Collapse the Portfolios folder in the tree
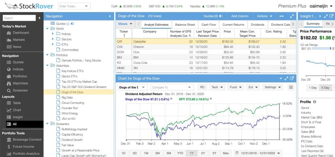Image resolution: width=335 pixels, height=157 pixels. click(47, 55)
